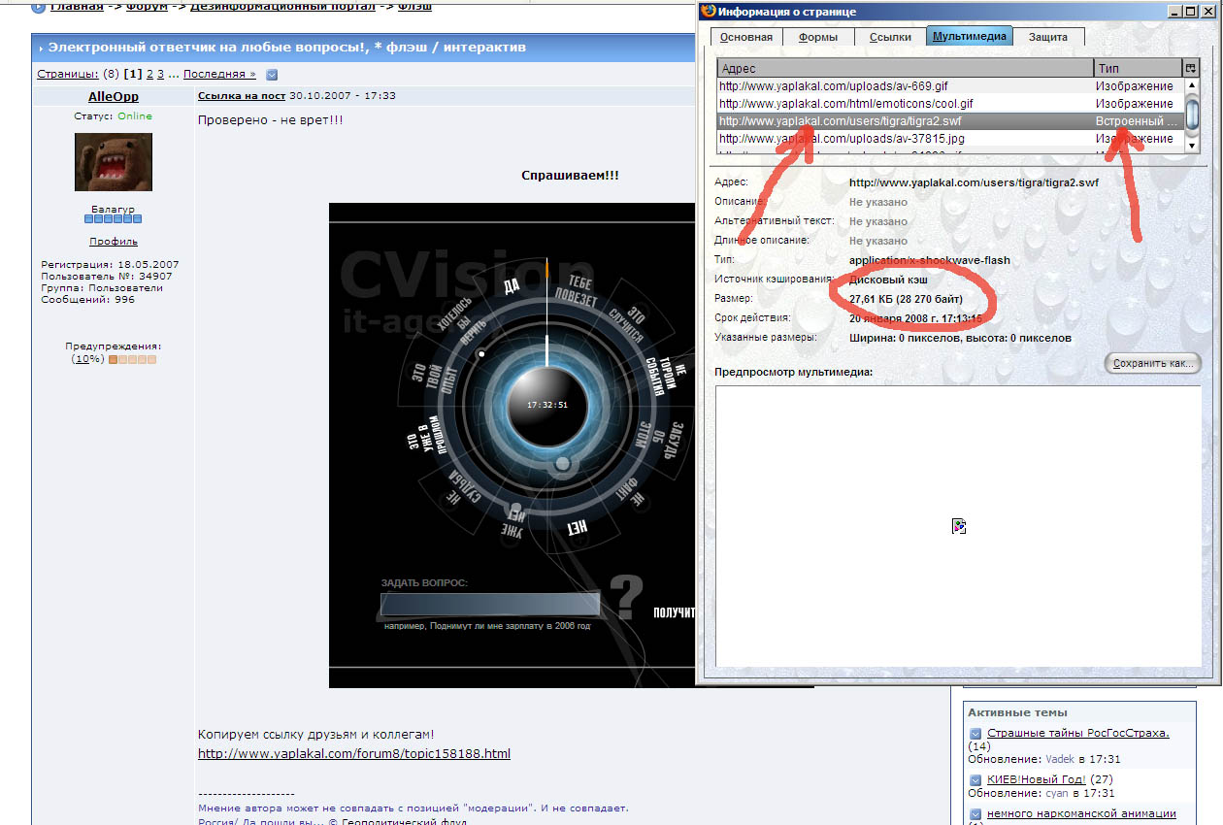Viewport: 1223px width, 825px height.
Task: Click the 10% warnings link
Action: pos(87,359)
